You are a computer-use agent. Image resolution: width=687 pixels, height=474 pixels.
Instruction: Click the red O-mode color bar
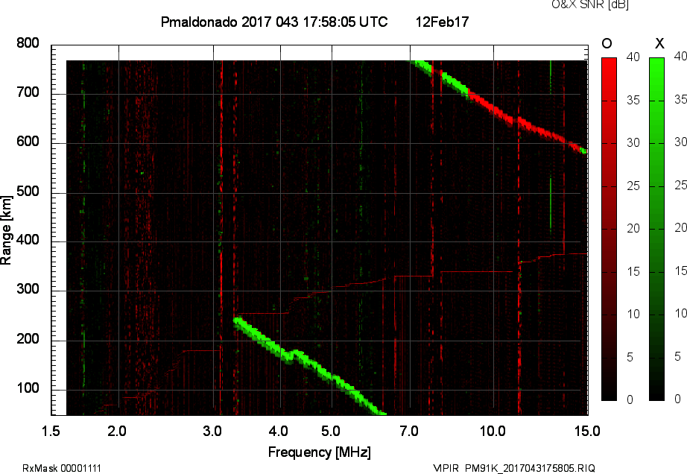pos(609,229)
